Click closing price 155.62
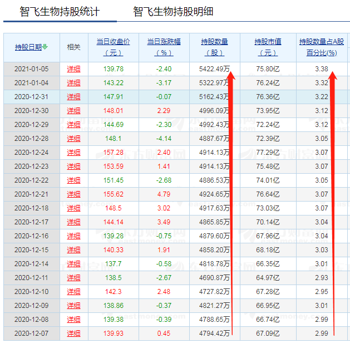This screenshot has width=350, height=343. pyautogui.click(x=114, y=194)
